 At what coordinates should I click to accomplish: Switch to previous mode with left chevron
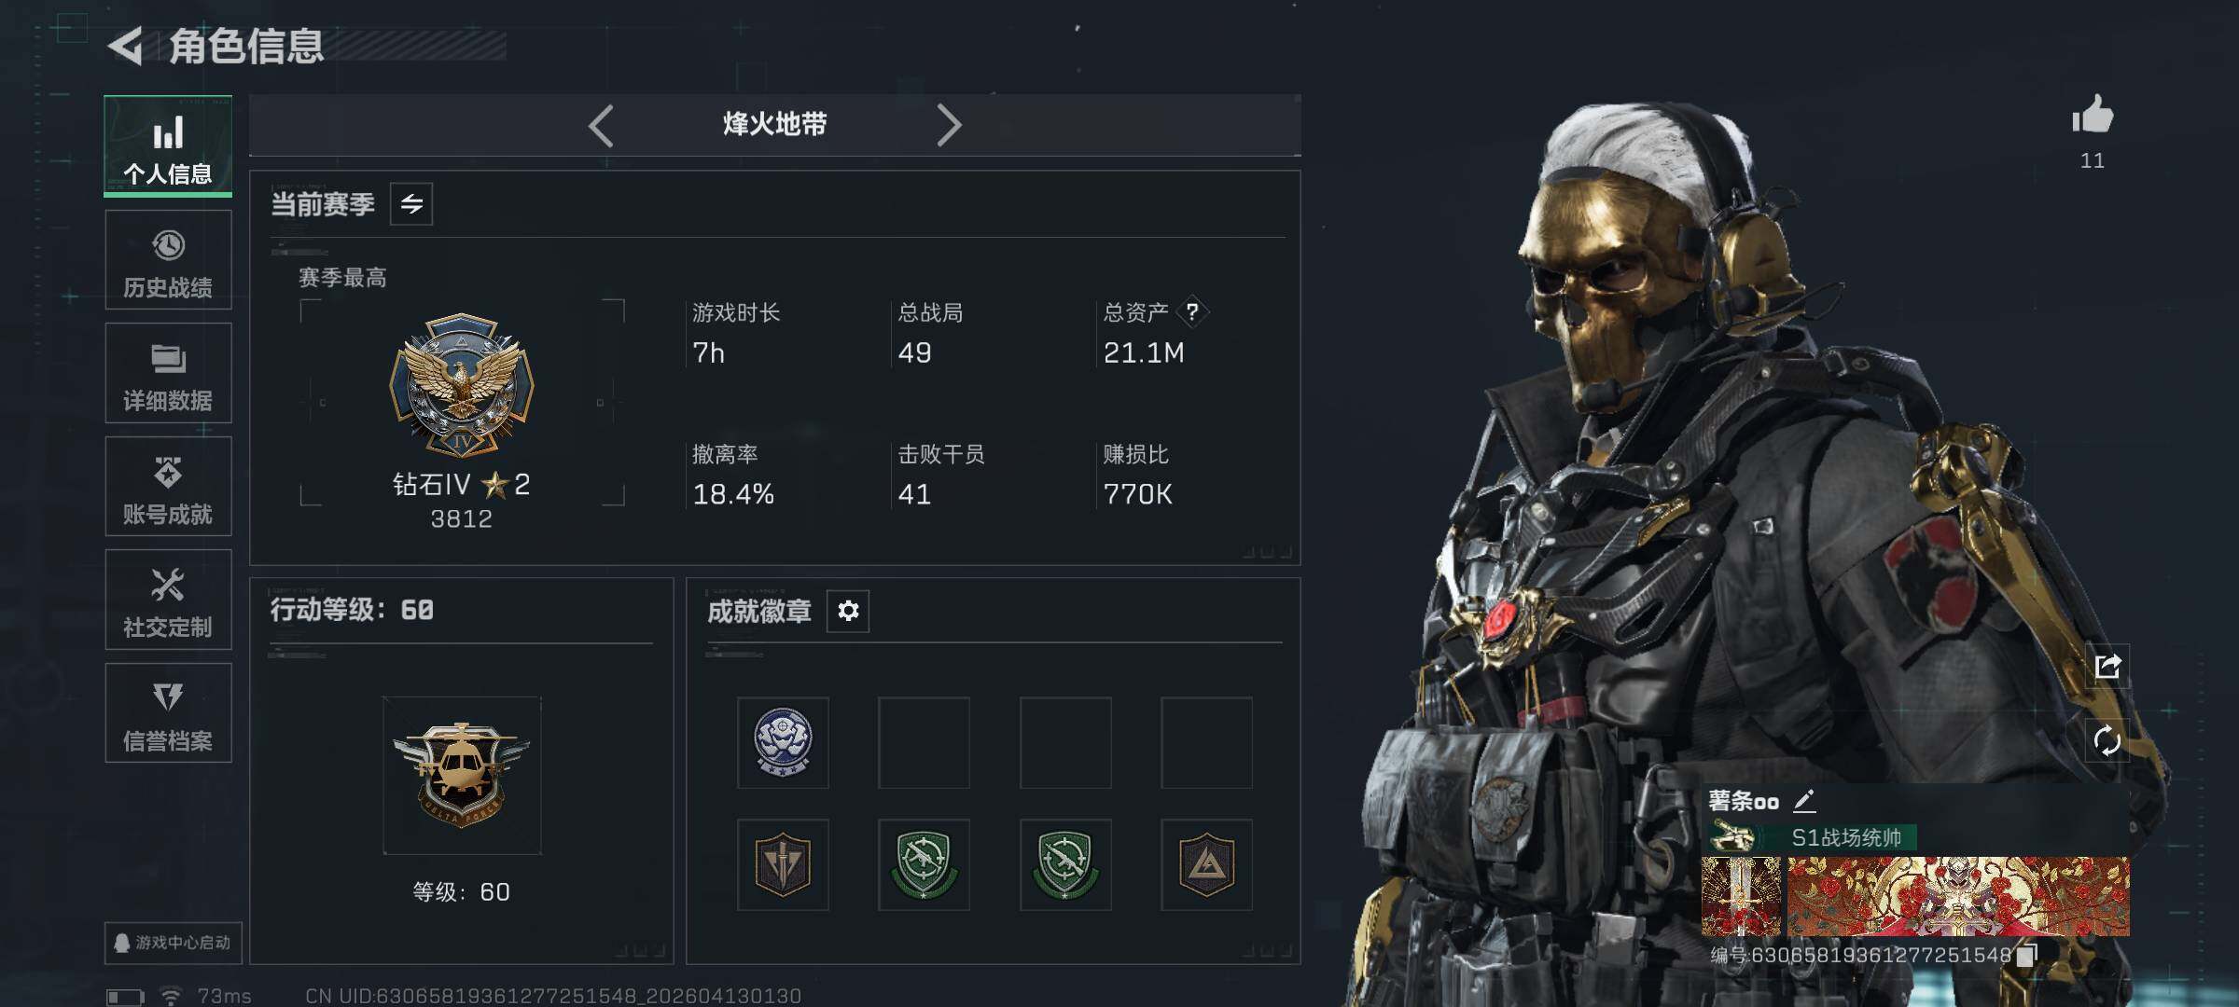[x=602, y=125]
